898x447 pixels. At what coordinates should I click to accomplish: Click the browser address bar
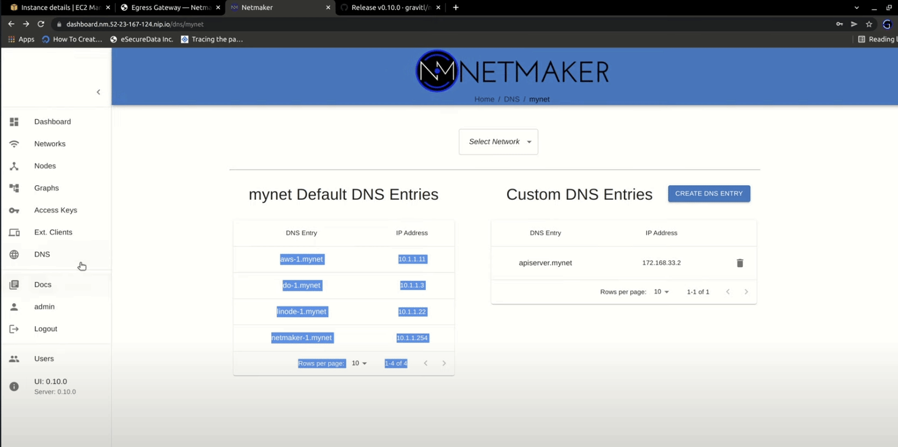tap(442, 24)
